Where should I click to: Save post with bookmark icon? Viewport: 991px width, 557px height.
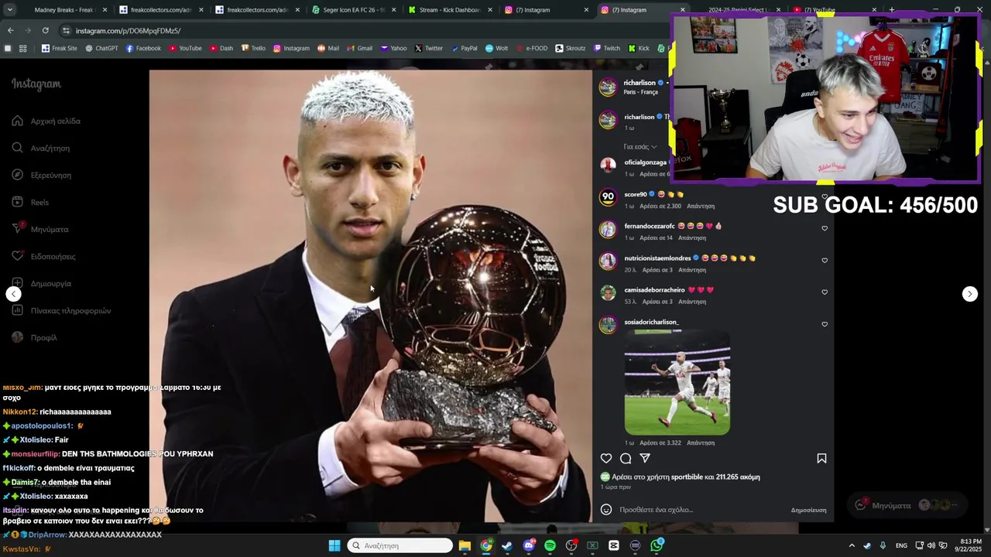tap(821, 458)
